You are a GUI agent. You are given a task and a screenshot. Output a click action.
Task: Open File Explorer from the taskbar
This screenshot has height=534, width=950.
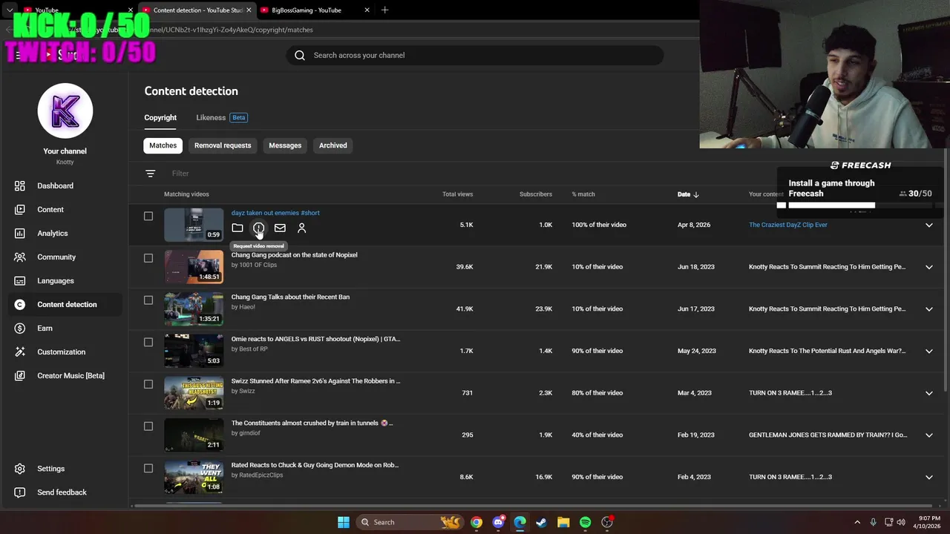pos(563,522)
